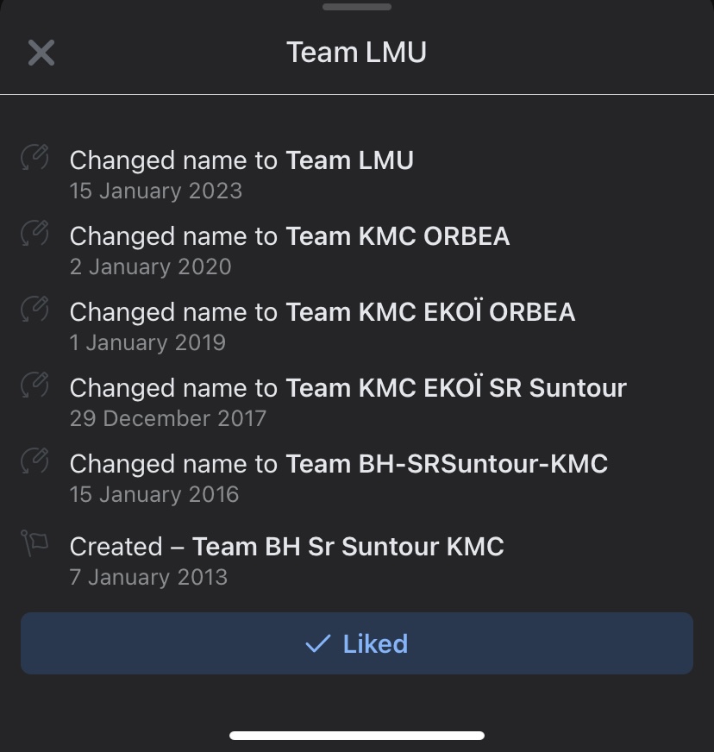This screenshot has width=714, height=752.
Task: Select the Team KMC EKOÏ SR Suntour name entry
Action: tap(348, 388)
